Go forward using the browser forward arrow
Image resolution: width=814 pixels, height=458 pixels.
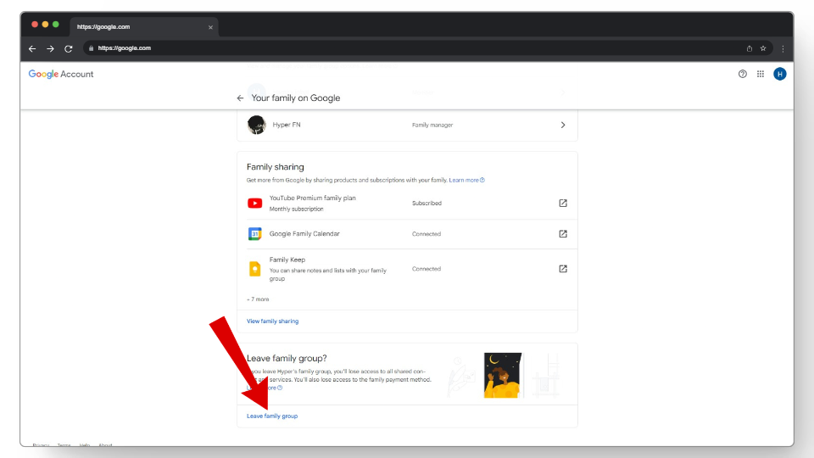coord(50,48)
